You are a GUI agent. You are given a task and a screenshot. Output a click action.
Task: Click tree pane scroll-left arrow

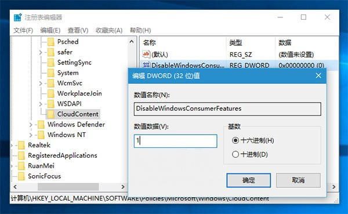coord(15,187)
